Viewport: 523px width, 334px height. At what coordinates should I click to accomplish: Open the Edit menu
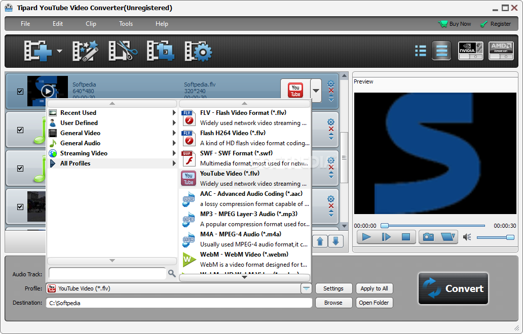tap(58, 24)
